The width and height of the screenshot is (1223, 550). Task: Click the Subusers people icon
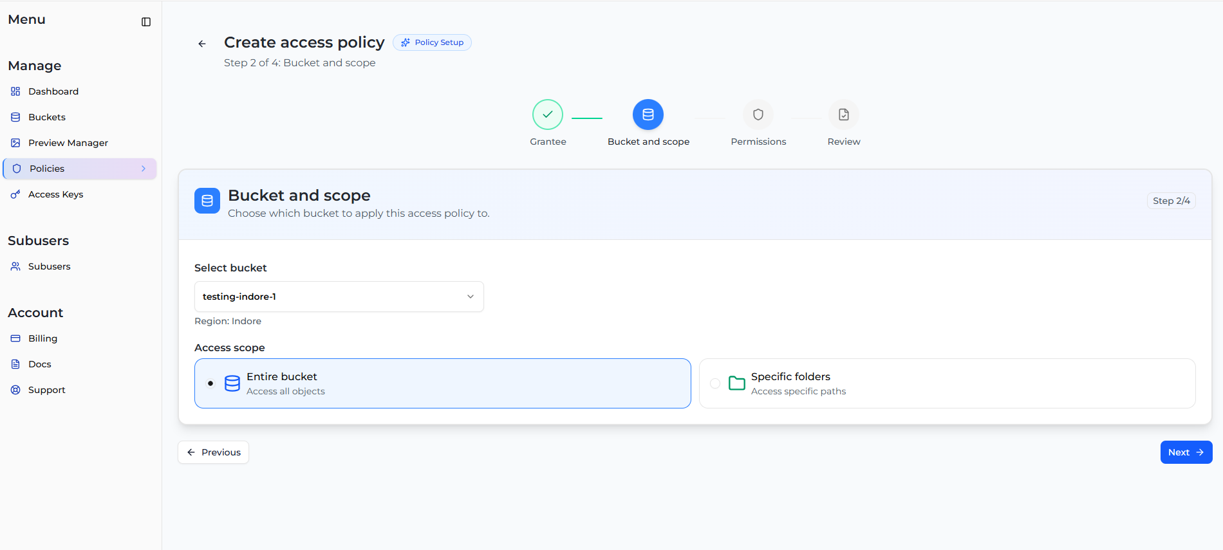pos(15,266)
